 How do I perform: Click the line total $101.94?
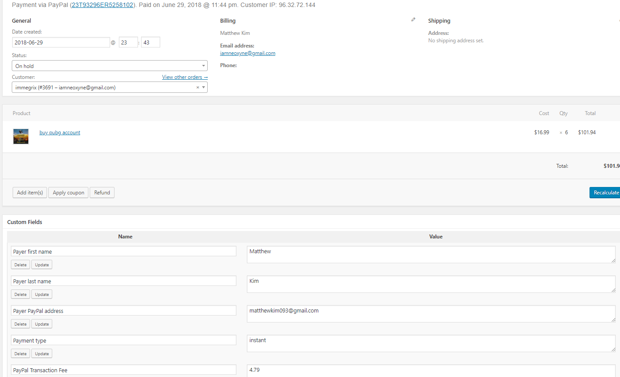[587, 132]
